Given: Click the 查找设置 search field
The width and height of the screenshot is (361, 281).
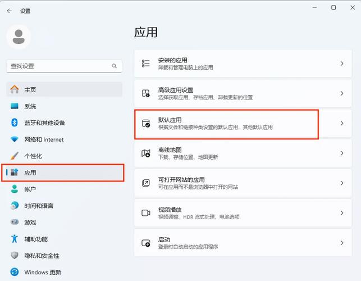Looking at the screenshot, I should [x=64, y=66].
